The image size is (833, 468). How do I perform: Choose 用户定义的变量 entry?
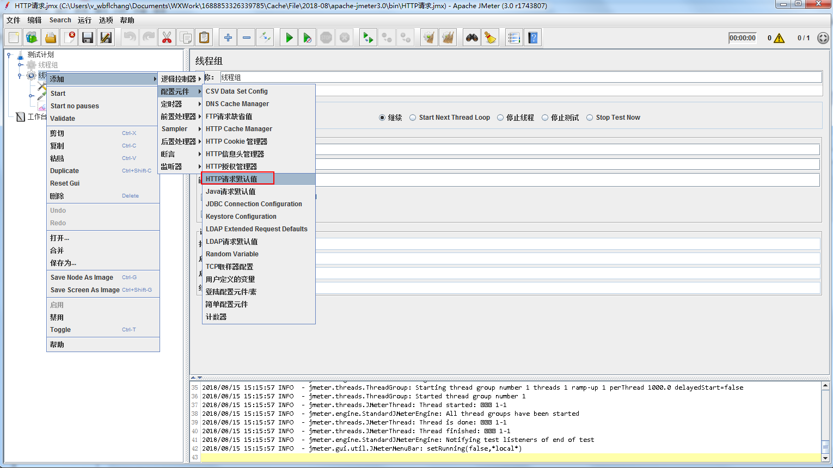pyautogui.click(x=259, y=279)
